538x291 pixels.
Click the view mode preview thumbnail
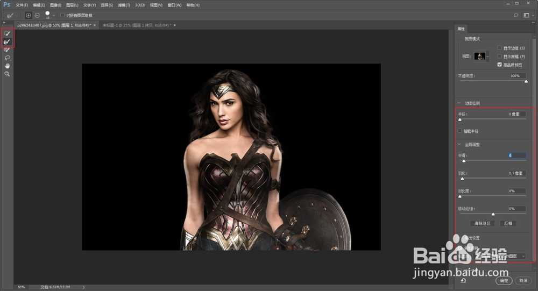tap(480, 56)
